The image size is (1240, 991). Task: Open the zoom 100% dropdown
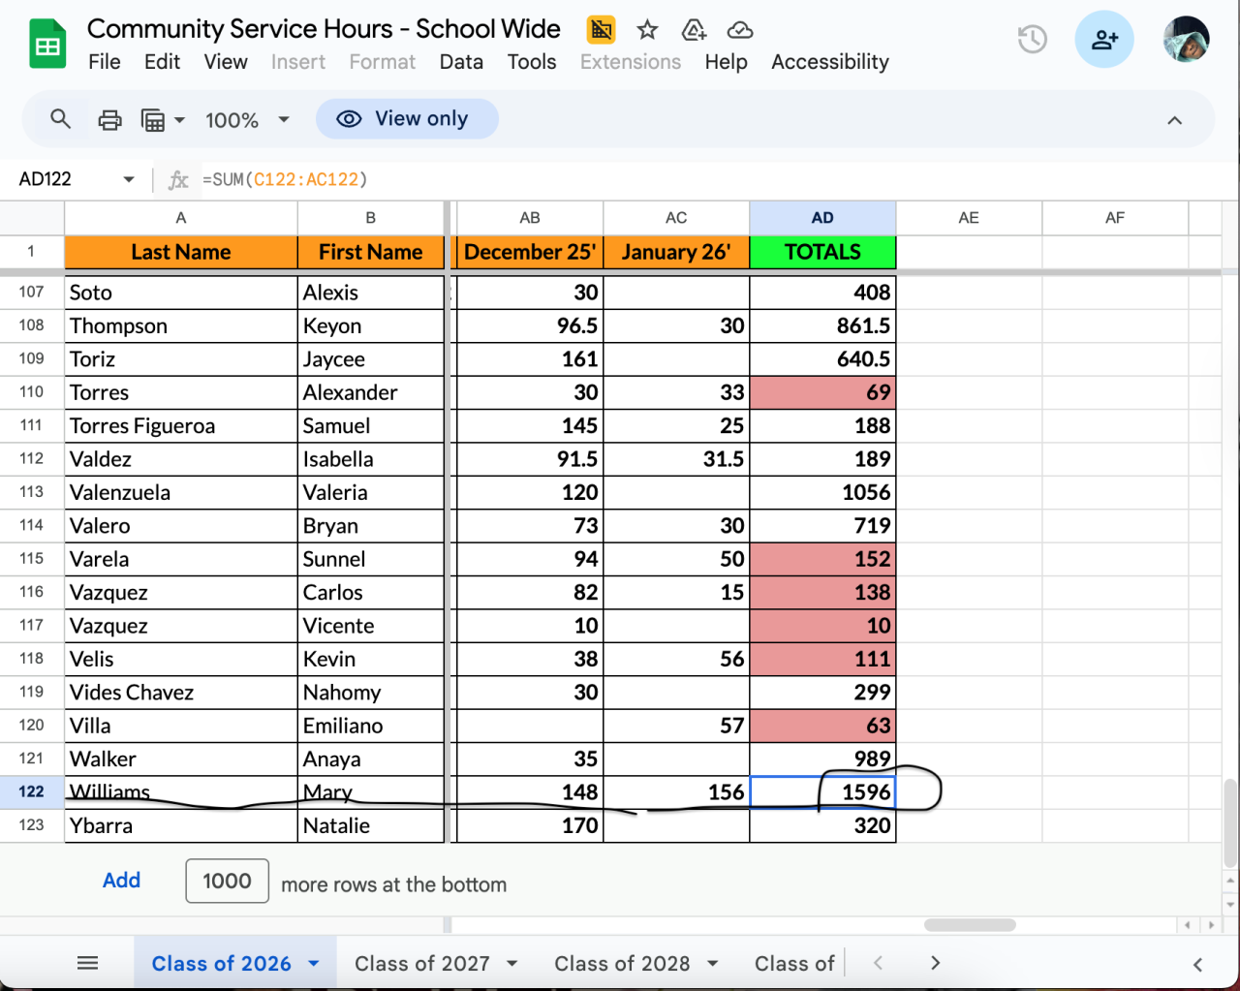point(247,120)
